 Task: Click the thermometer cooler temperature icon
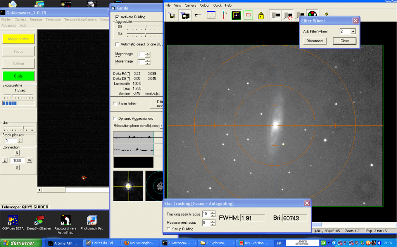click(x=224, y=16)
